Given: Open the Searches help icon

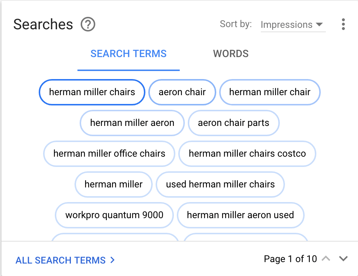Looking at the screenshot, I should tap(87, 25).
